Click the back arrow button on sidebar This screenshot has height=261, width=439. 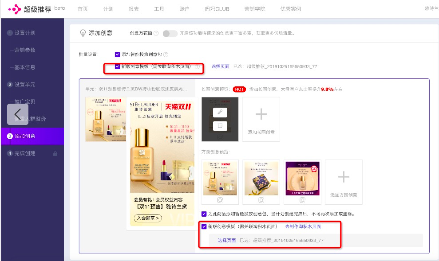pos(18,114)
